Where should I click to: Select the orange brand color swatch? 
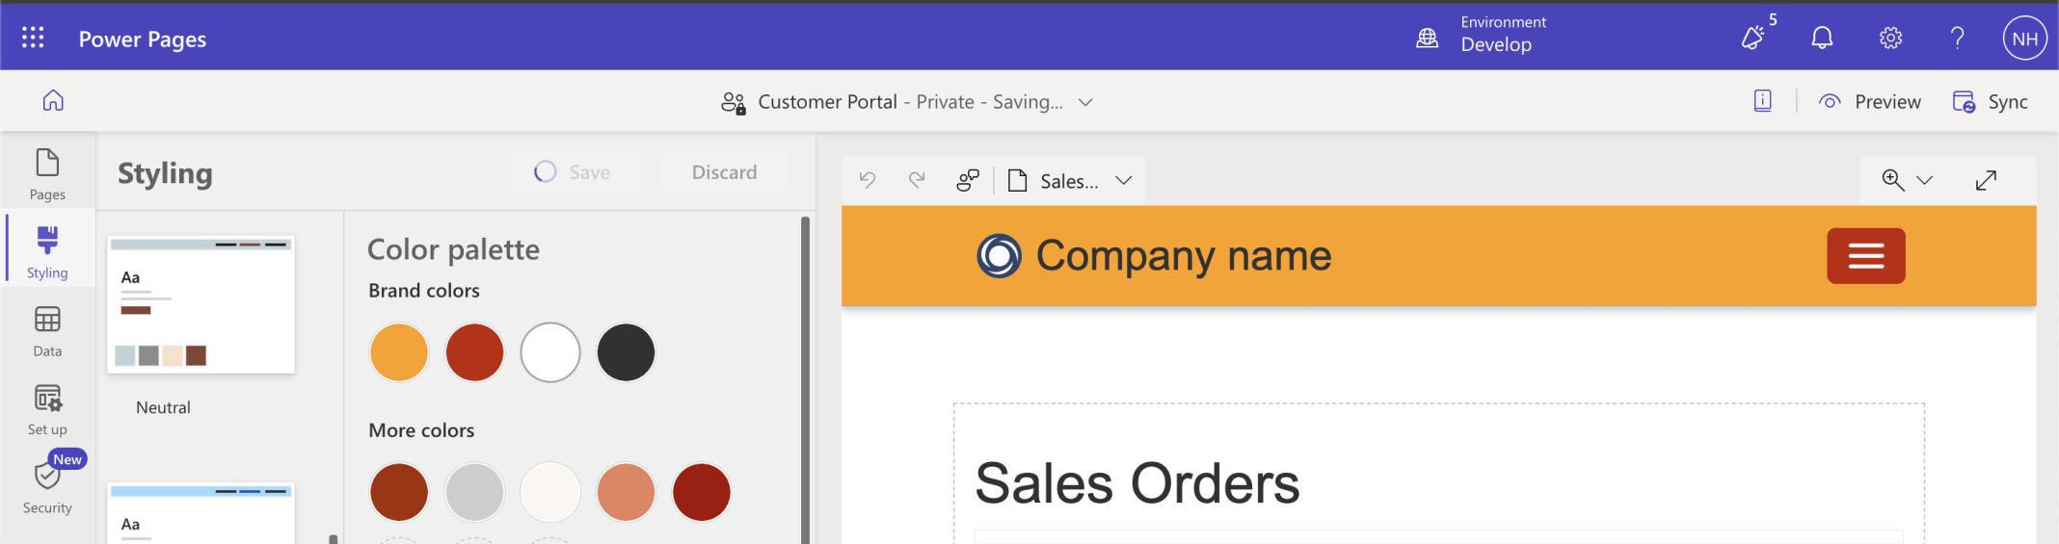[x=399, y=352]
